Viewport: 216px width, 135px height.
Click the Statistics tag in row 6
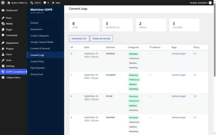tap(133, 106)
